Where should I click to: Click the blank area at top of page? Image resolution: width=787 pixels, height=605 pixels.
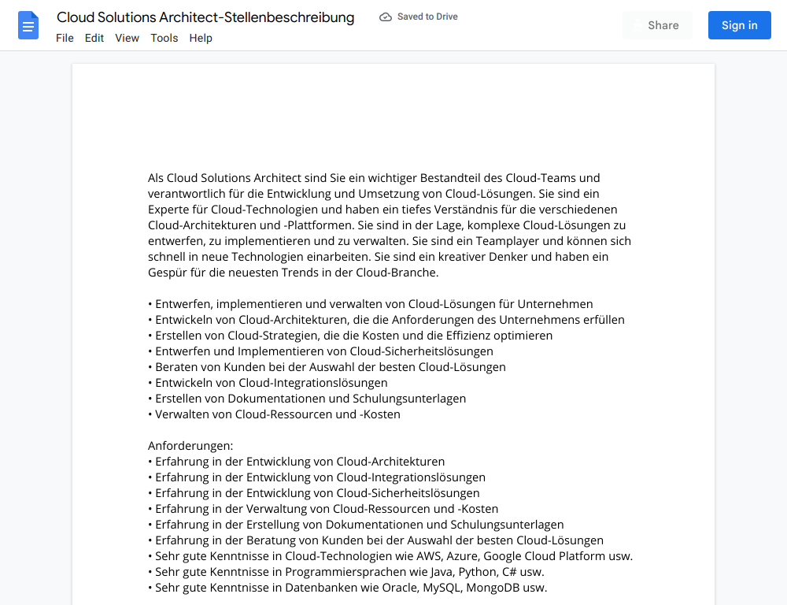(x=393, y=116)
